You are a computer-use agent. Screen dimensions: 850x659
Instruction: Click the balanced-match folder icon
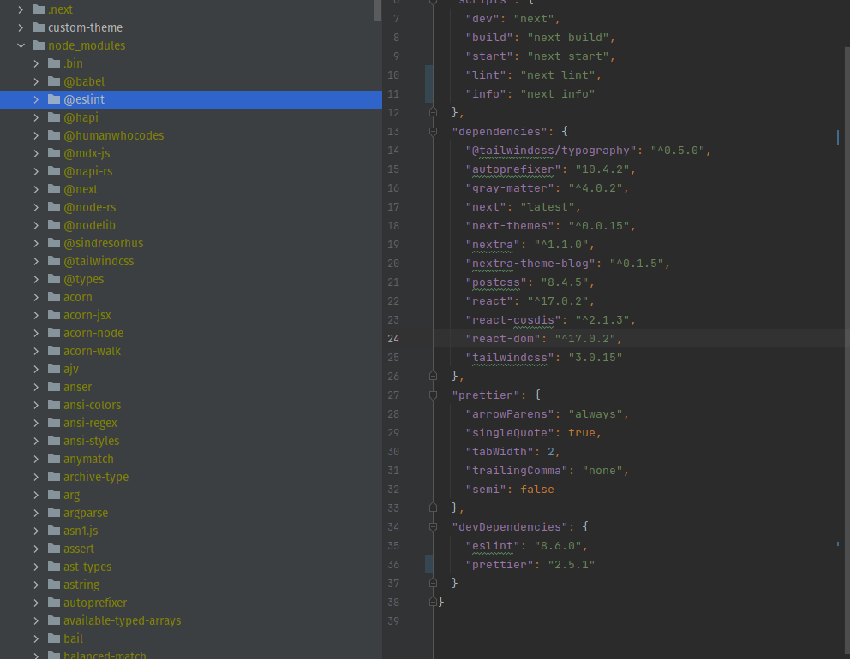[53, 655]
